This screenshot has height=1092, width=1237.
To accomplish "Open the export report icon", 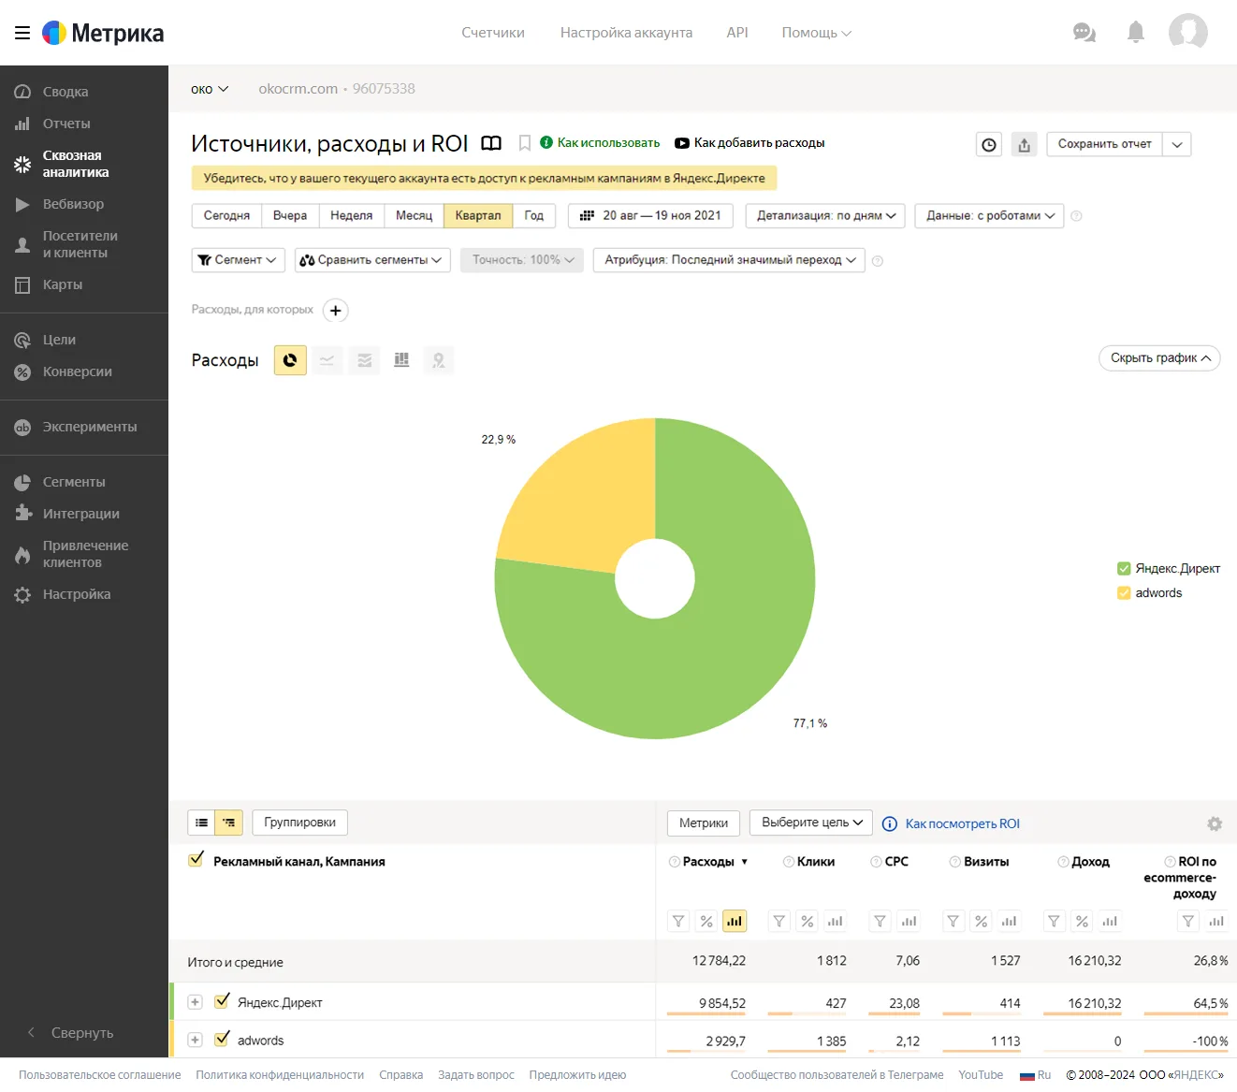I will pyautogui.click(x=1024, y=144).
